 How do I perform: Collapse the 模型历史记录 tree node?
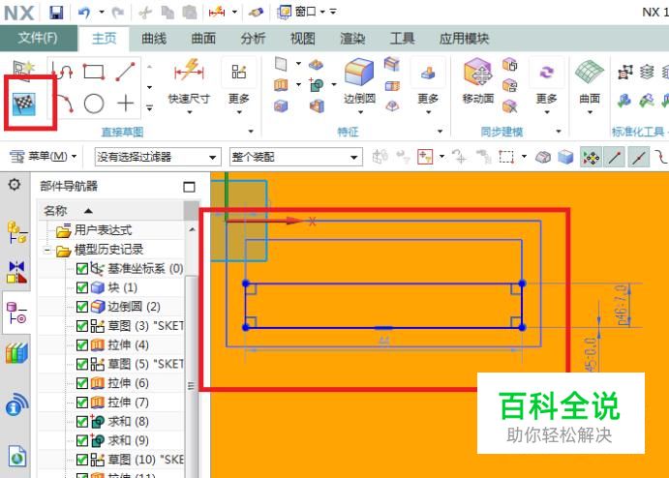(47, 251)
